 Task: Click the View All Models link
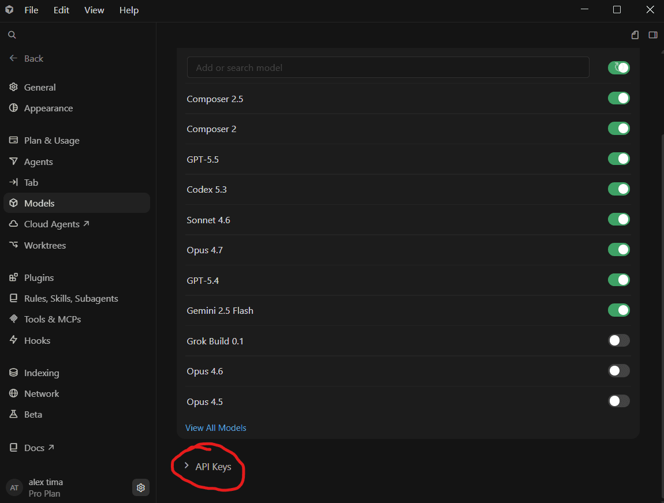pos(215,427)
